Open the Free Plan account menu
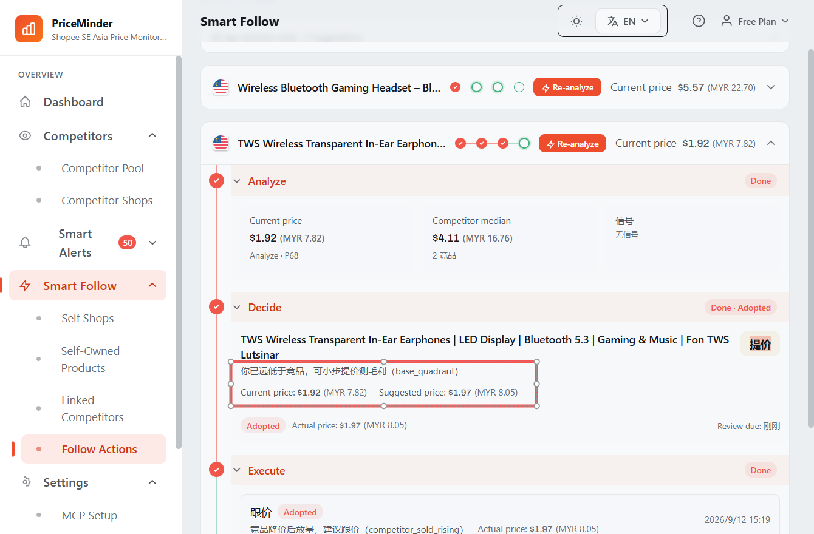The image size is (814, 534). point(754,21)
